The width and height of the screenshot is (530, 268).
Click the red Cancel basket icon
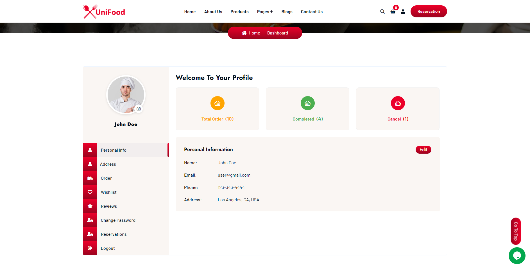click(x=398, y=103)
